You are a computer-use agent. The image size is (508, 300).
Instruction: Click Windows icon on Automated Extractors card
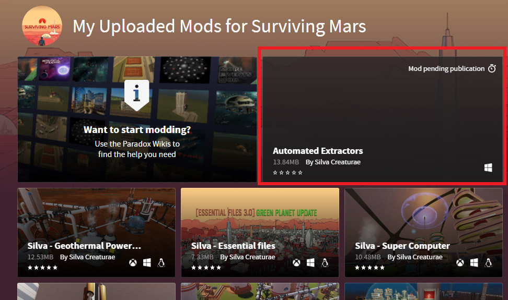[x=488, y=167]
